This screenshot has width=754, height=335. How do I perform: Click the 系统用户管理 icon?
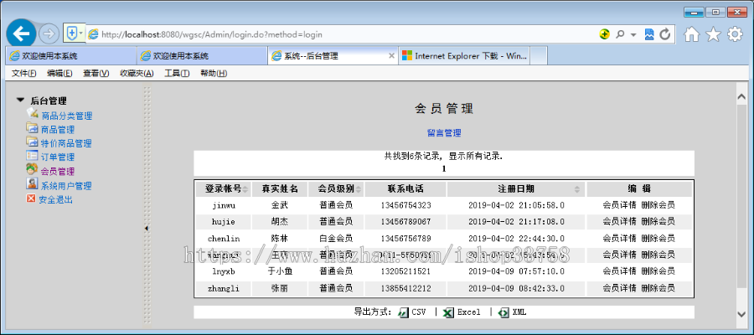point(32,183)
